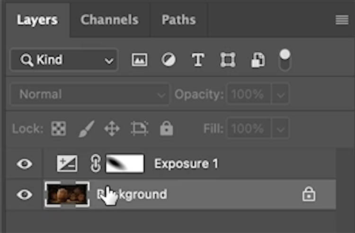Screen dimensions: 355x233
Task: Filter for shape layers icon
Action: click(x=228, y=60)
